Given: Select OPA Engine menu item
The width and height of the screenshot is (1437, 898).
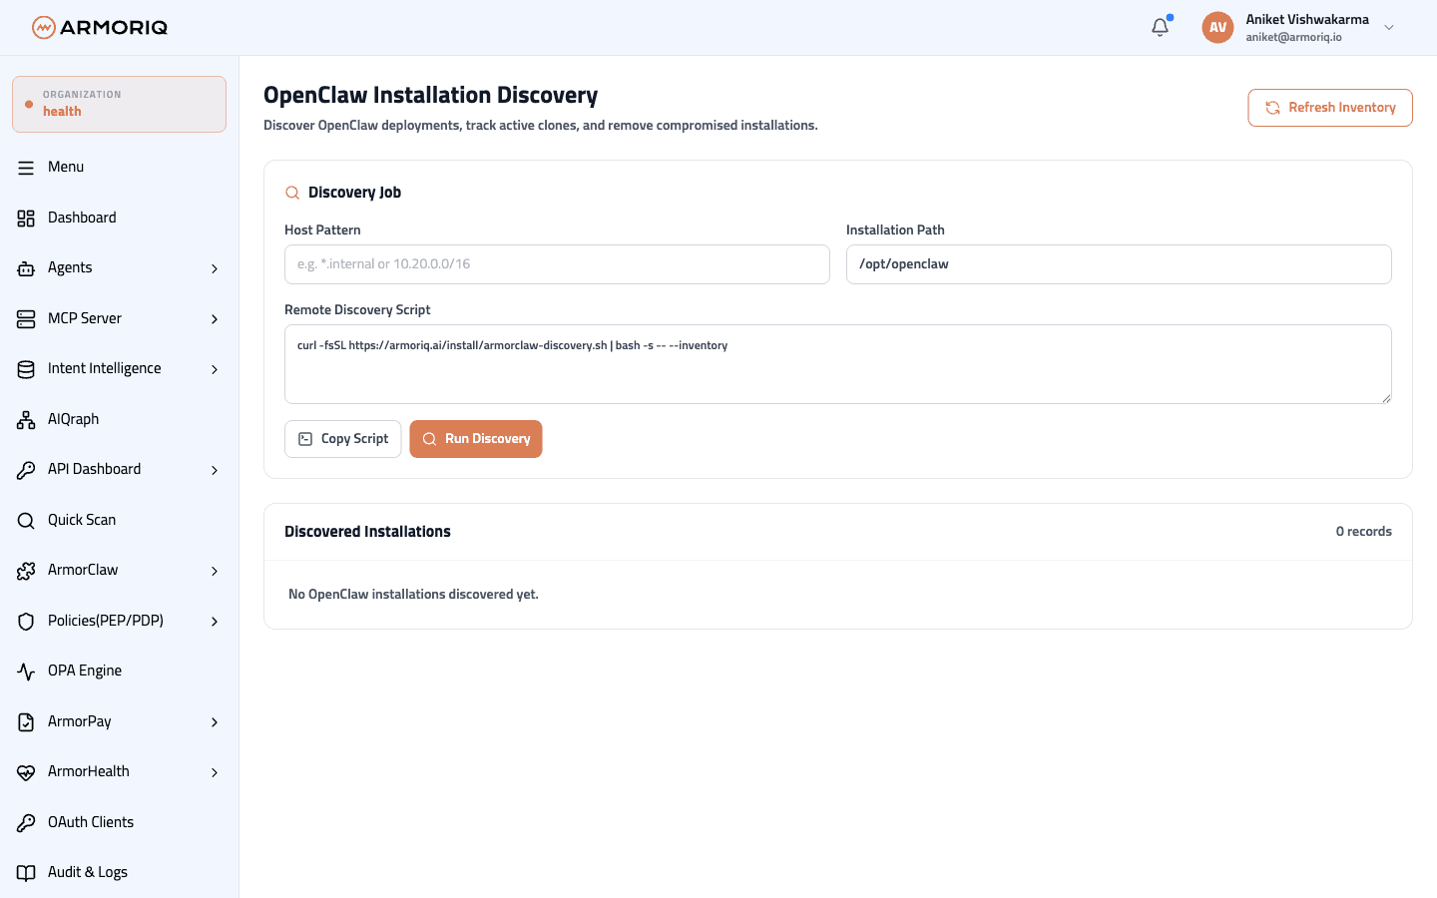Looking at the screenshot, I should coord(119,671).
